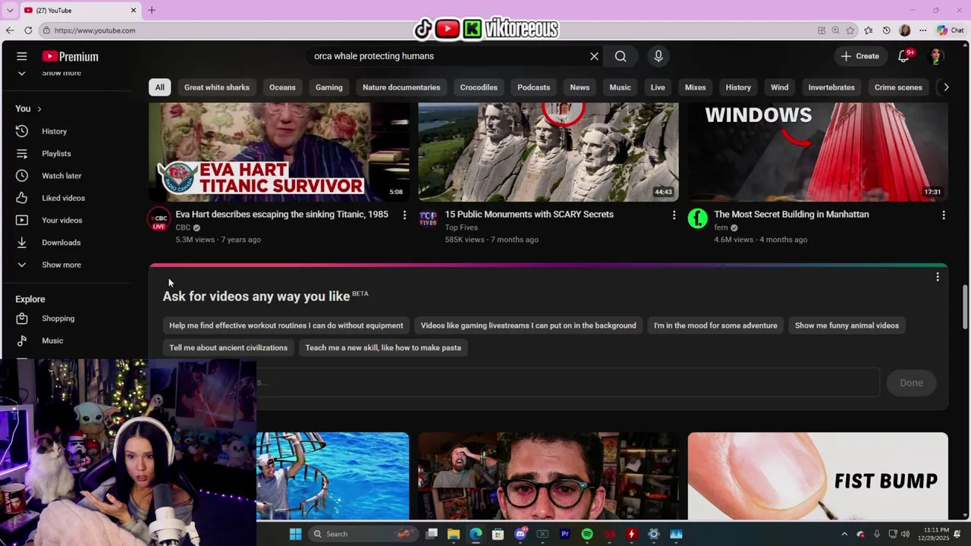
Task: Expand the You section chevron
Action: 39,109
